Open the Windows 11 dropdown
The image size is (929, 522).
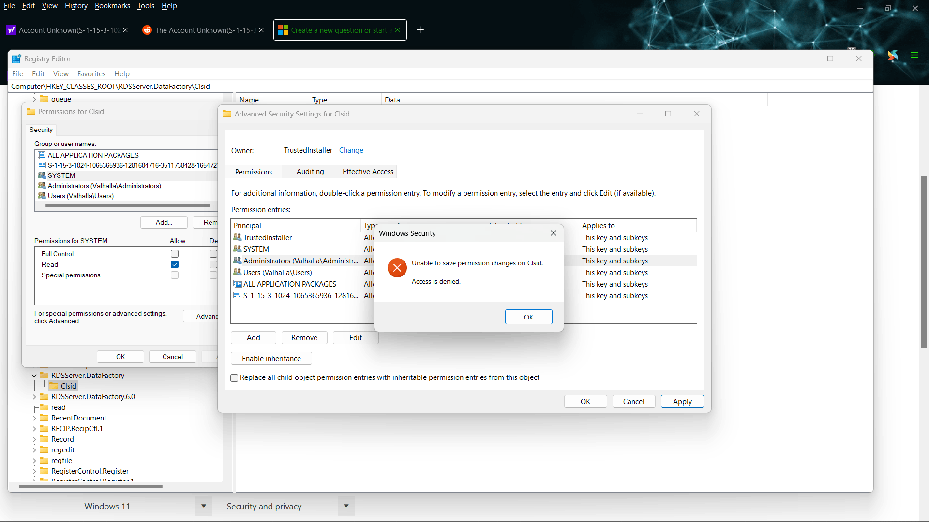[x=204, y=506]
